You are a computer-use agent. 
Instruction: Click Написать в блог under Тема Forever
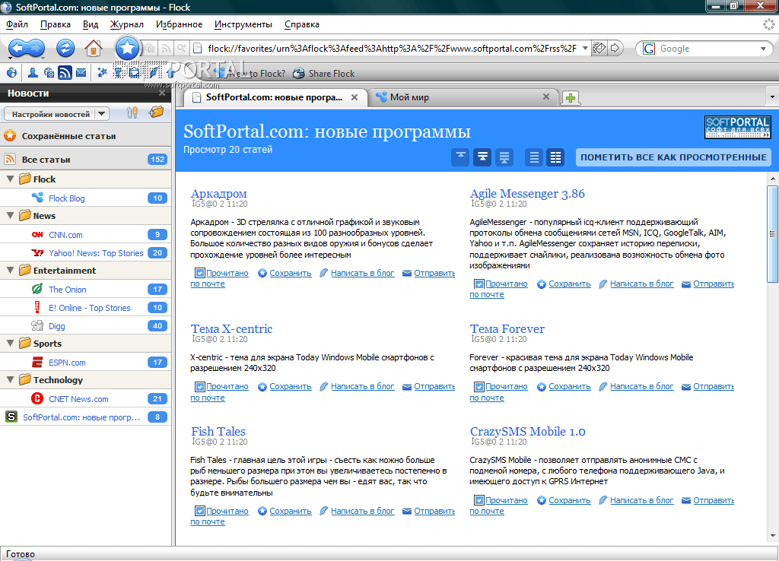pos(642,387)
